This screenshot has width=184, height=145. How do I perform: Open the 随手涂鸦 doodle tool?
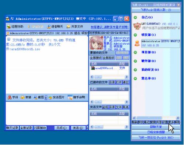tap(70, 97)
